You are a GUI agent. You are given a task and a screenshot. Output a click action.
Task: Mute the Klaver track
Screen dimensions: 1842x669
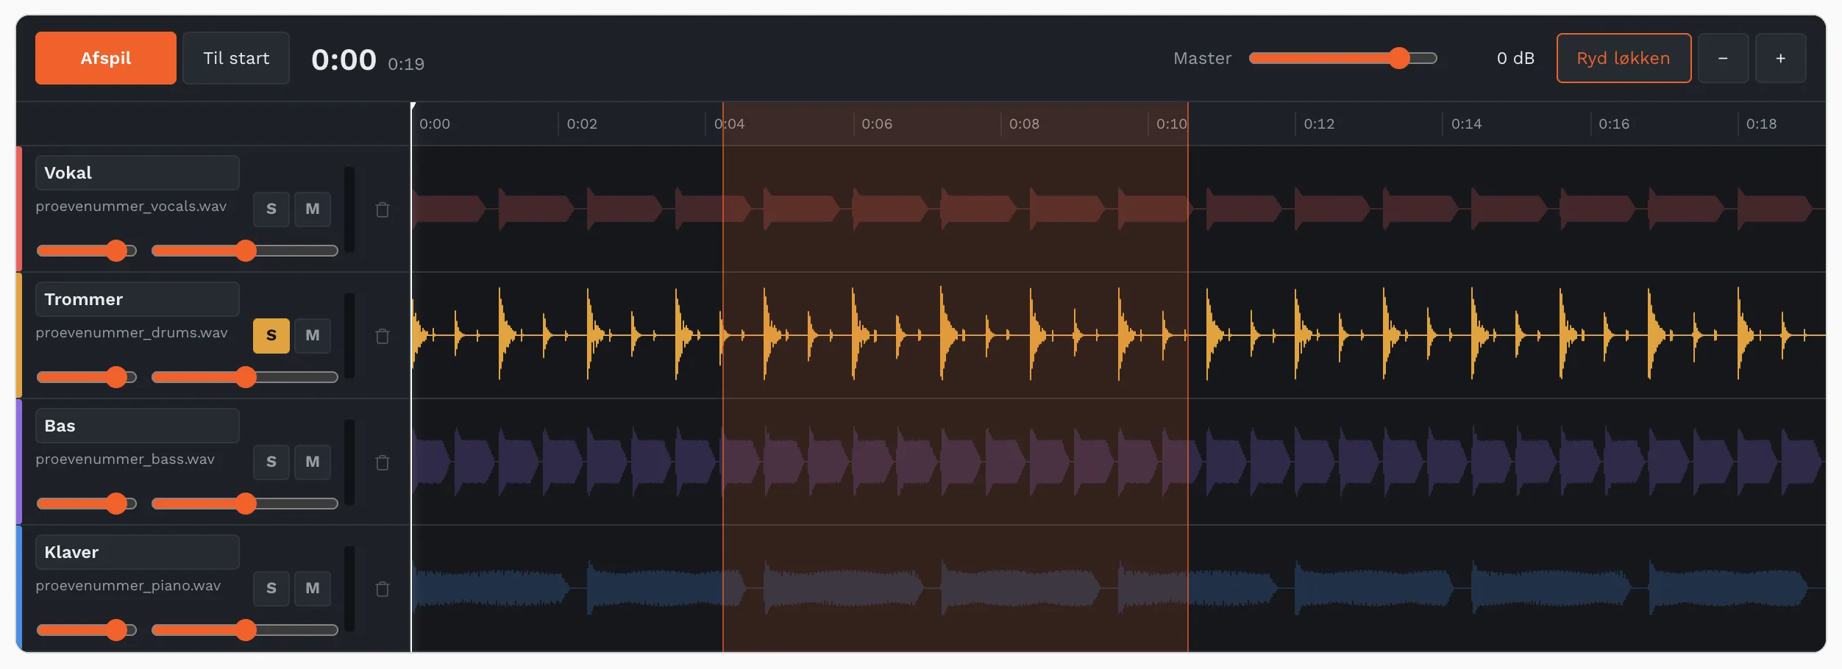tap(313, 588)
